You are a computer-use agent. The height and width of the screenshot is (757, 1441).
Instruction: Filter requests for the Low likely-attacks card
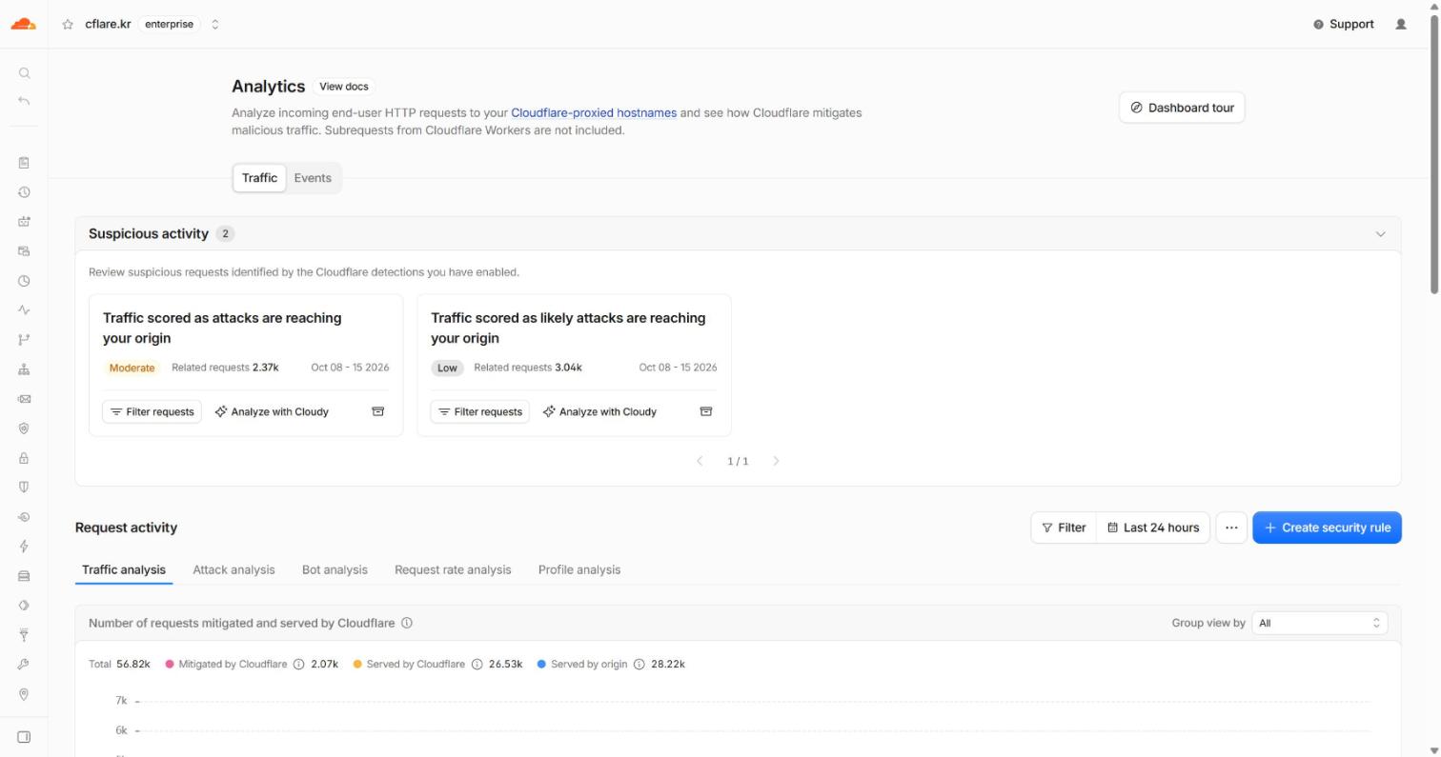pos(479,411)
